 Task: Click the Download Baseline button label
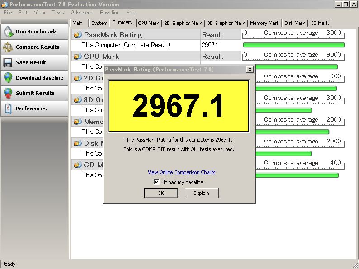click(40, 78)
